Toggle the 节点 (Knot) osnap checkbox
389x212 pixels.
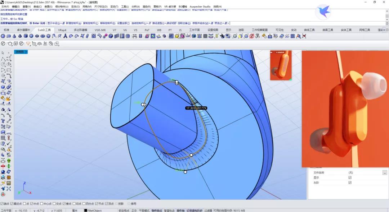[x=97, y=204]
